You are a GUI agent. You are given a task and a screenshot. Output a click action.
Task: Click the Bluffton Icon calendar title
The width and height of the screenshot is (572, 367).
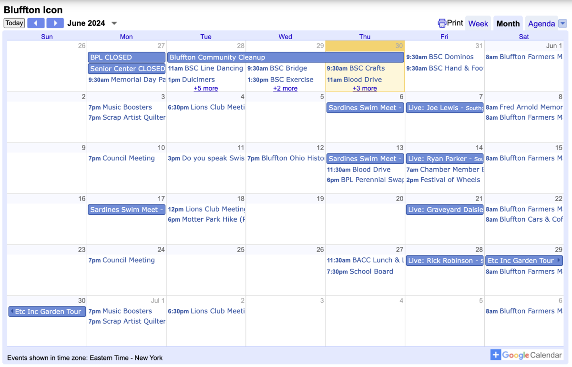[33, 10]
